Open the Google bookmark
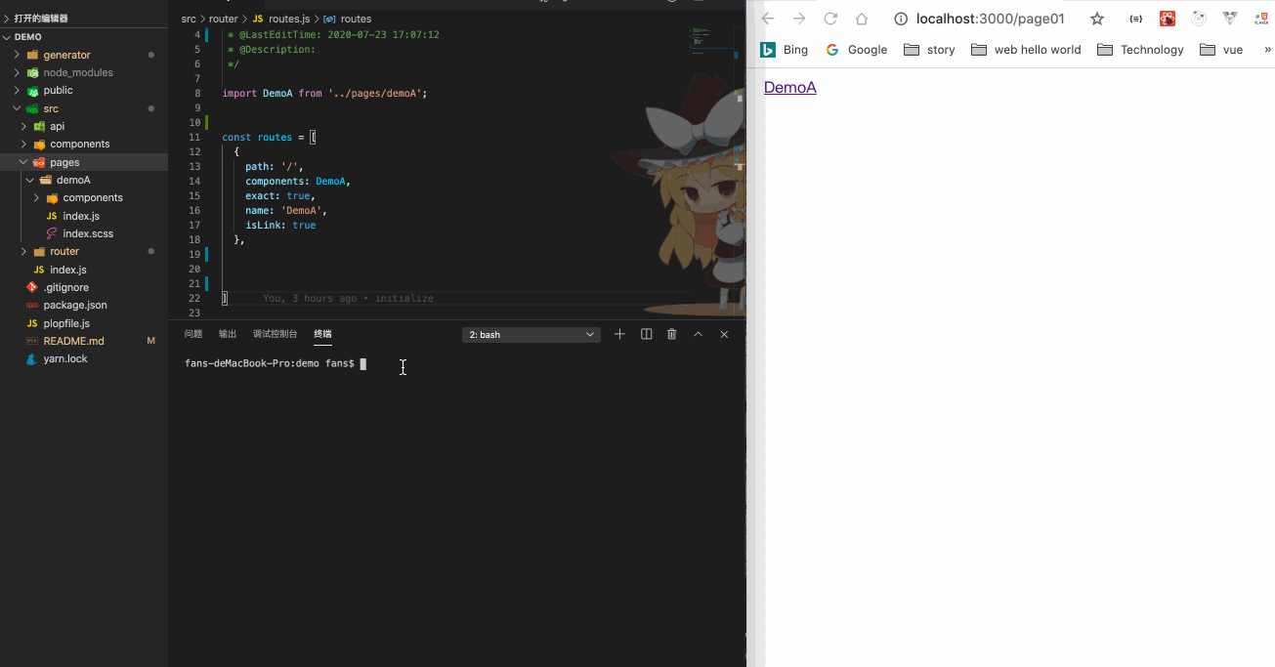Image resolution: width=1275 pixels, height=667 pixels. [x=857, y=50]
